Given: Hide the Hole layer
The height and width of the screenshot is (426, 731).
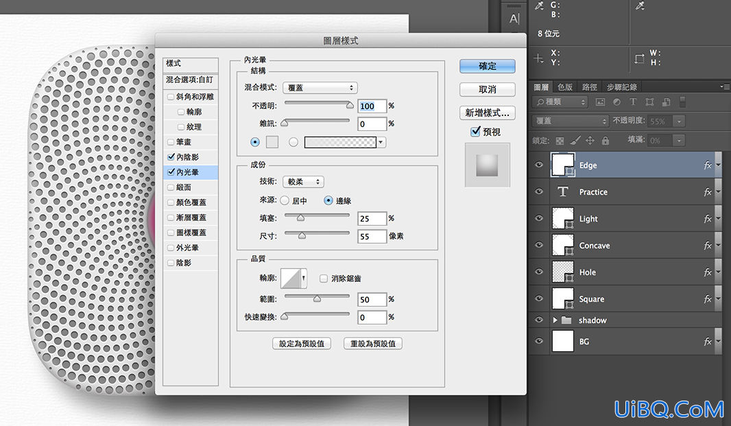Looking at the screenshot, I should 539,272.
